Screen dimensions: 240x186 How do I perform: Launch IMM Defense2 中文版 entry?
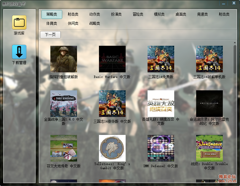[161, 148]
